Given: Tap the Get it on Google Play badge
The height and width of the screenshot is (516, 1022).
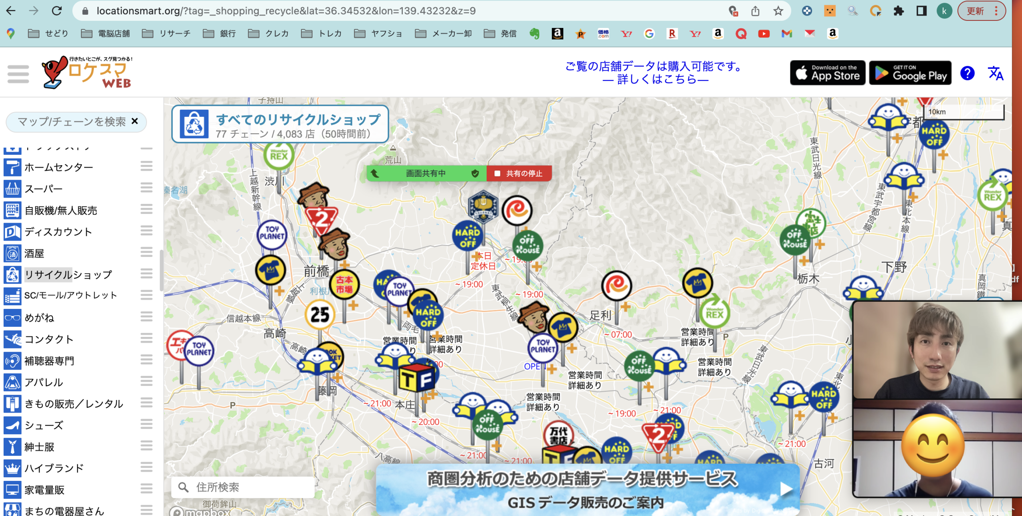Looking at the screenshot, I should tap(910, 73).
